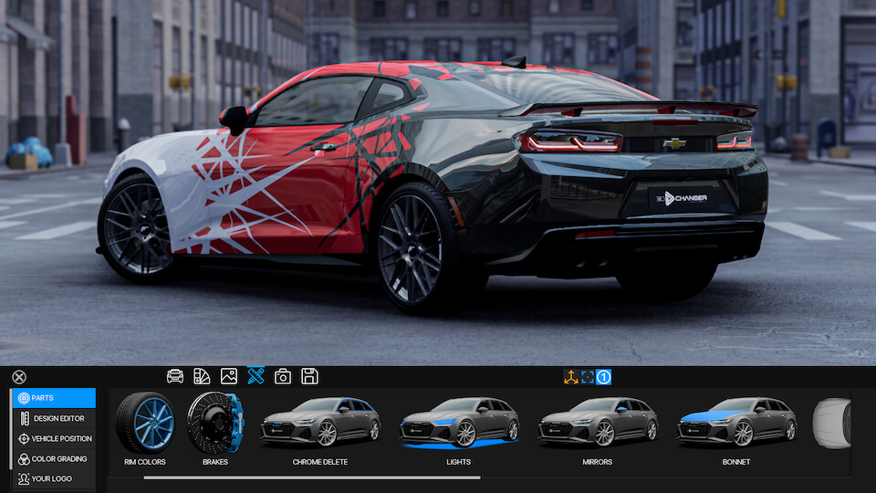
Task: Toggle the blue number 1 view button
Action: click(603, 376)
